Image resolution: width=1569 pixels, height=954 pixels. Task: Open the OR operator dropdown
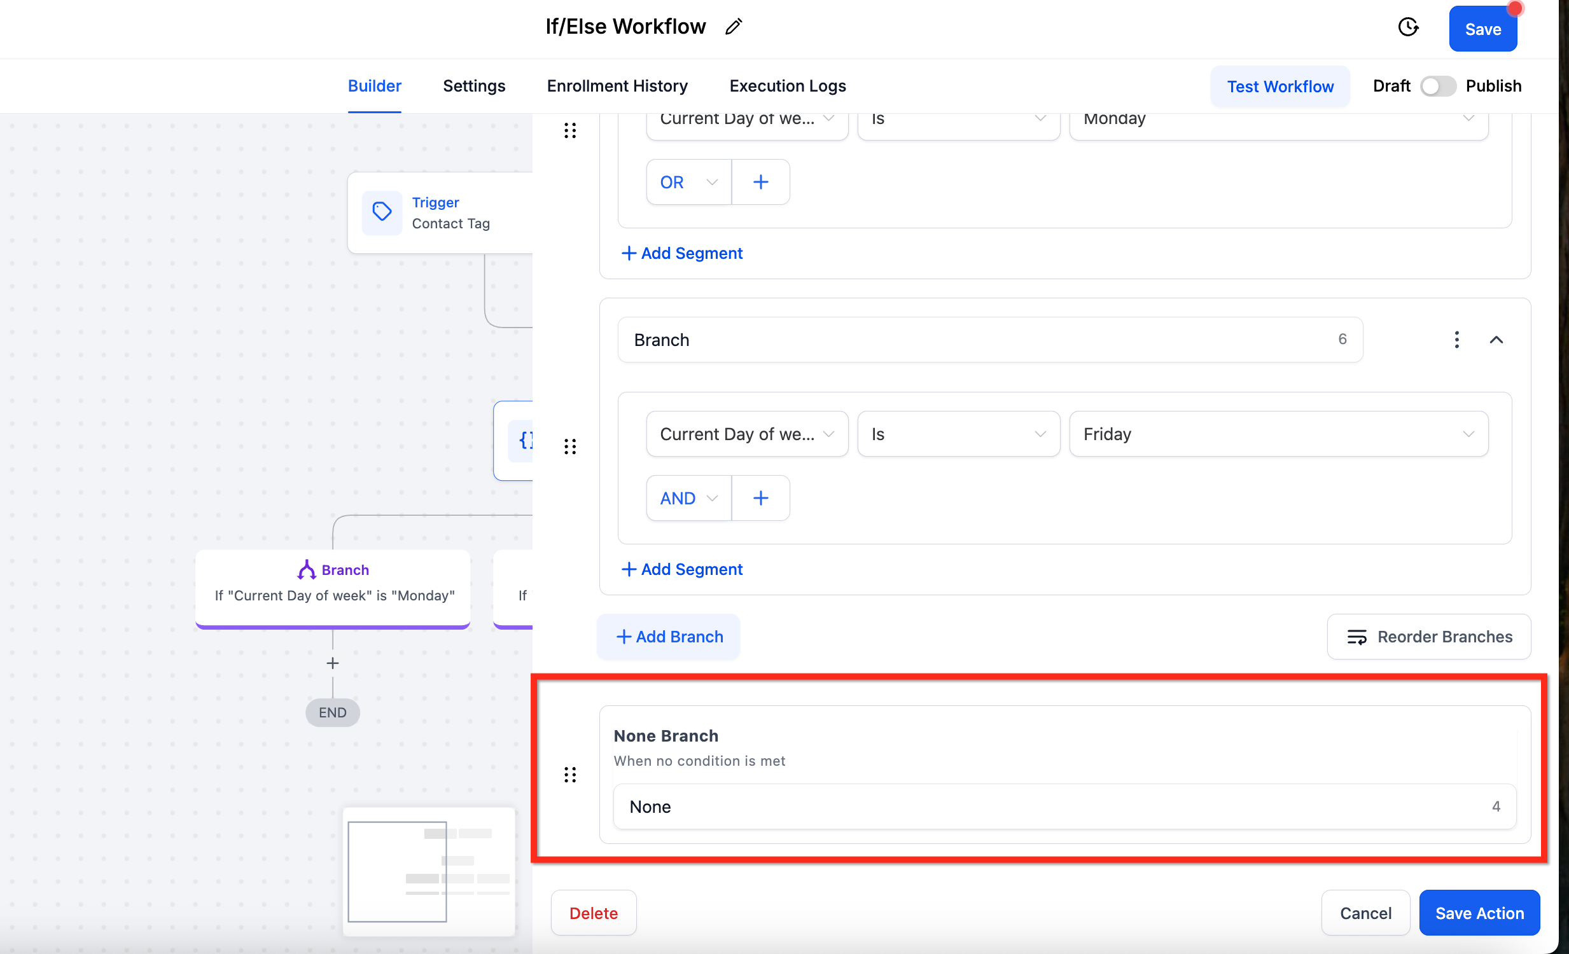tap(688, 182)
